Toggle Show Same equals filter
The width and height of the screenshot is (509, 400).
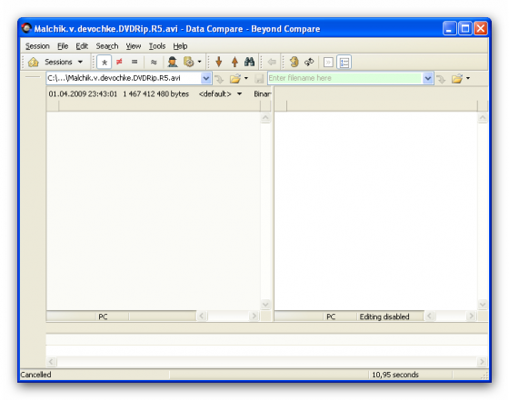[135, 62]
